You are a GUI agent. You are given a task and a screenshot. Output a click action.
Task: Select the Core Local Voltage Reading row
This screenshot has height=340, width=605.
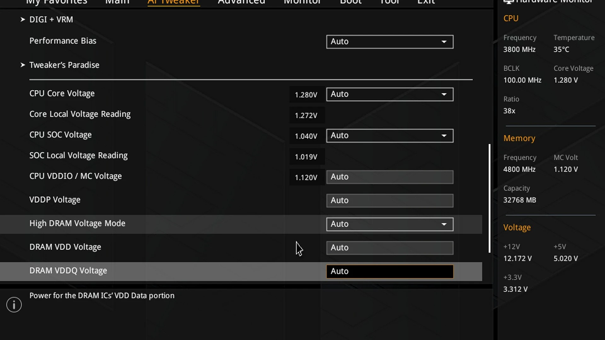pyautogui.click(x=80, y=114)
